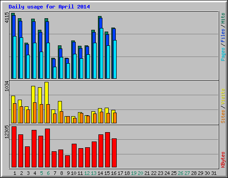Click day label 3 on the x-axis
228x178 pixels.
(28, 173)
